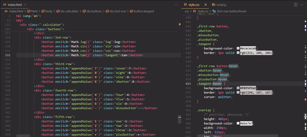
Task: Open button.tangent breadcrumb dropdown
Action: (x=144, y=11)
